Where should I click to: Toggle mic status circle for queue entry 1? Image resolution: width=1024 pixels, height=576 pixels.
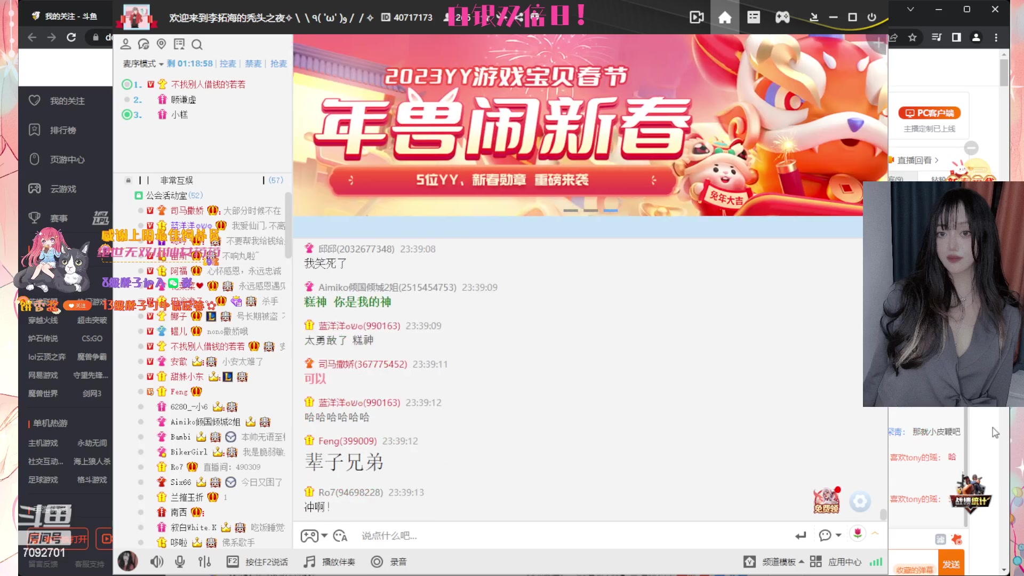(x=127, y=84)
